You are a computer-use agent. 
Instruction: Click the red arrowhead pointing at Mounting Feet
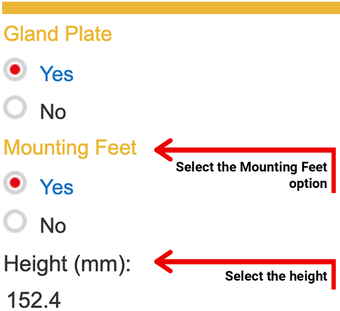coord(163,149)
